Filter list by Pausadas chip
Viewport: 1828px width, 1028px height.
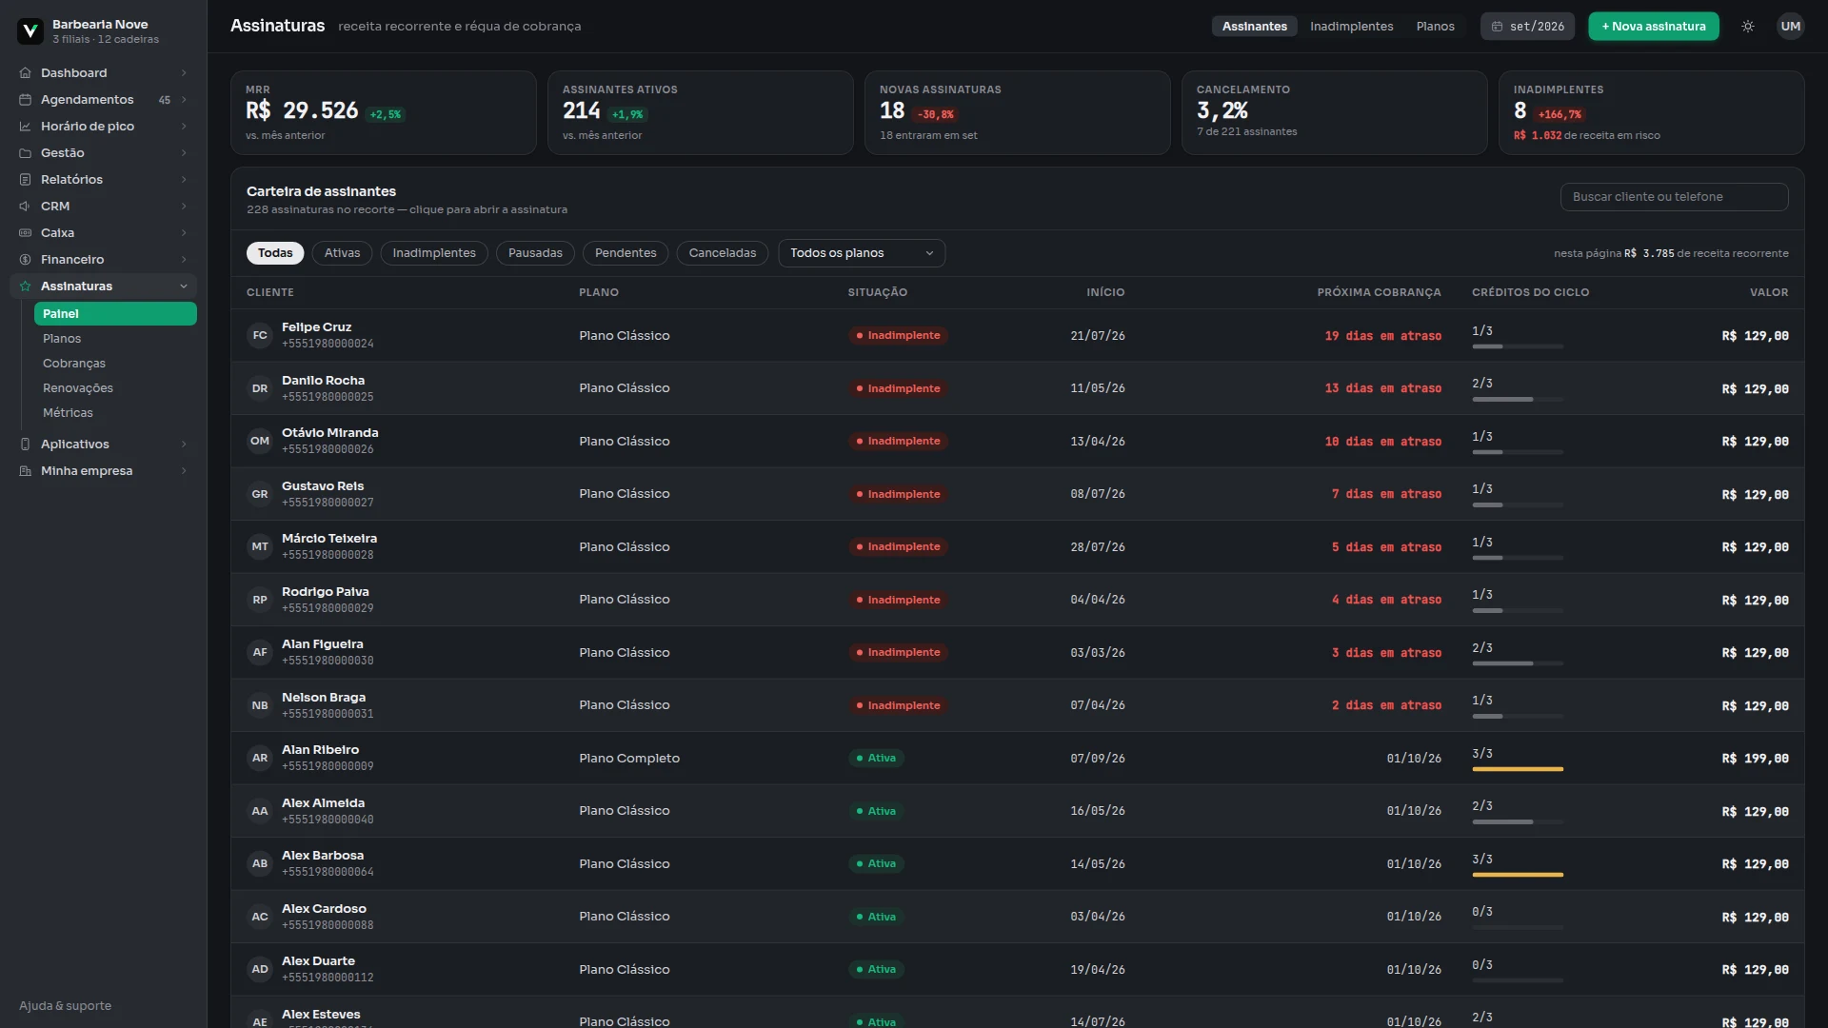point(535,253)
